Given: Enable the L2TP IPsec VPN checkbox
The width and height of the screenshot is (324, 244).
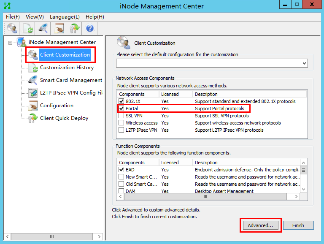Looking at the screenshot, I should (x=121, y=130).
